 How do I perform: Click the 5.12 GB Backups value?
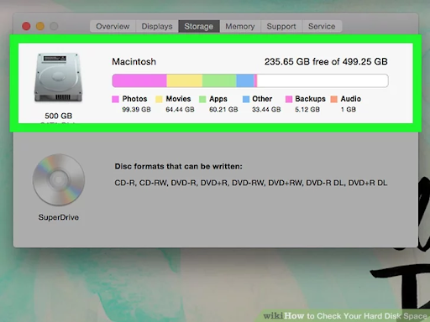pyautogui.click(x=307, y=109)
